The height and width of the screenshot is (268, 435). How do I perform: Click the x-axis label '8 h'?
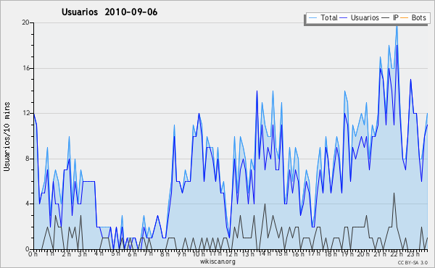click(165, 254)
